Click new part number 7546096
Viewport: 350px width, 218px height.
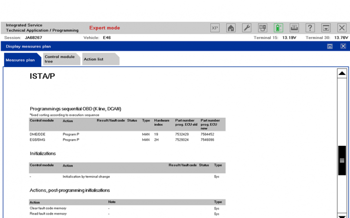click(207, 140)
